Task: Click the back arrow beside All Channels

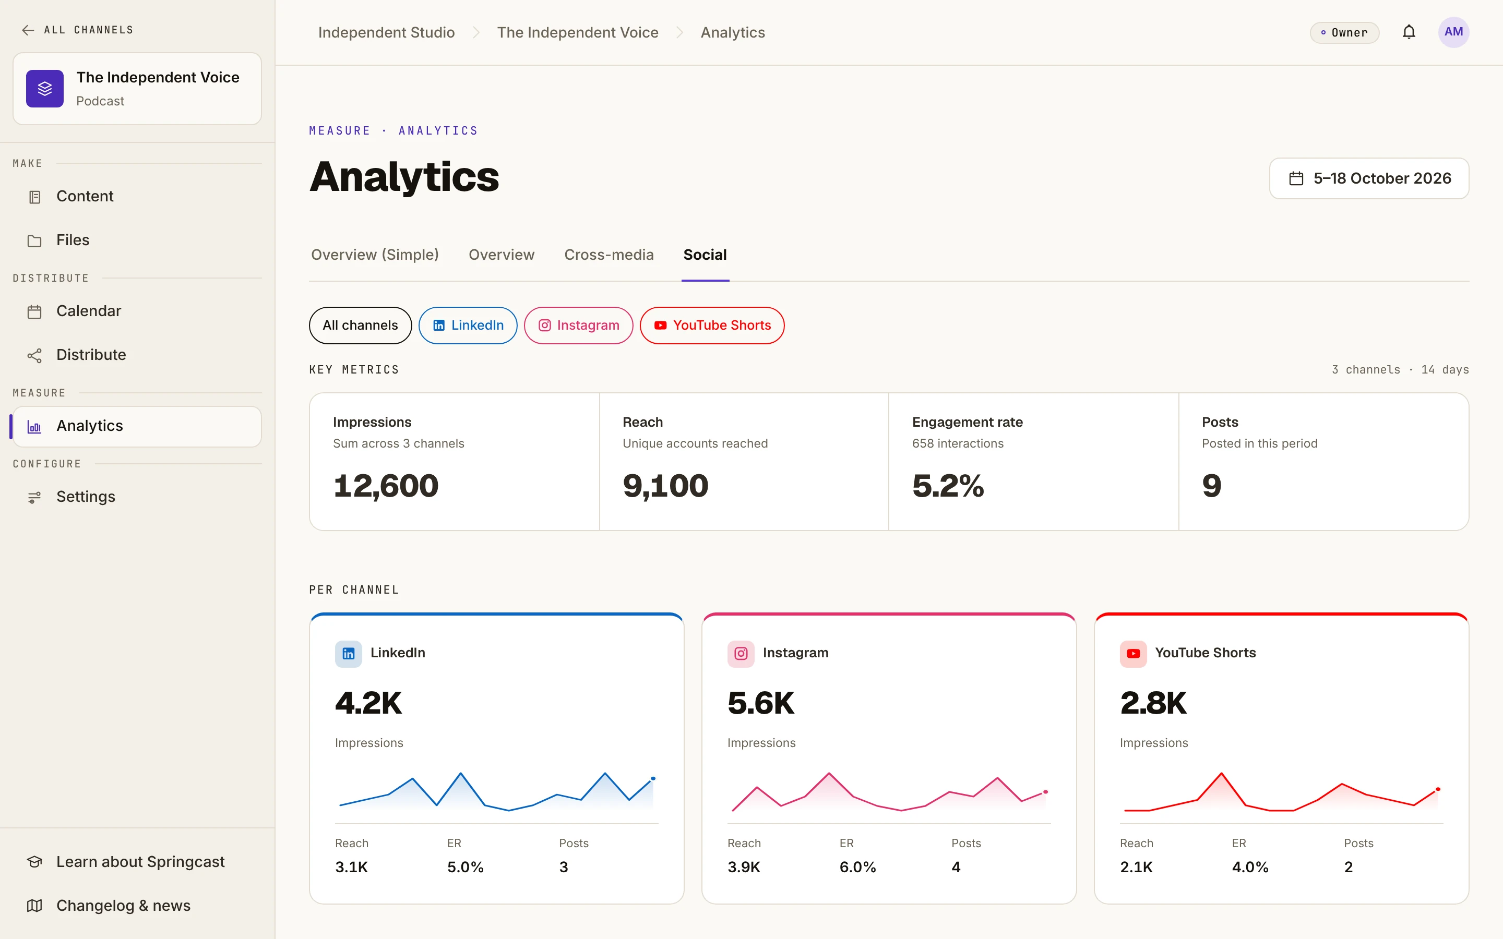Action: (x=28, y=30)
